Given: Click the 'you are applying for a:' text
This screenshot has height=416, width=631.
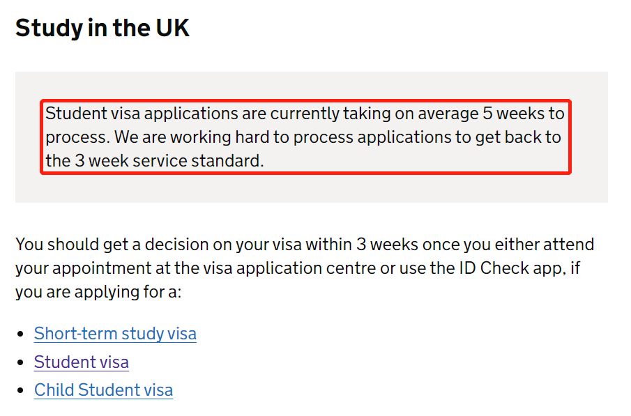Looking at the screenshot, I should pyautogui.click(x=98, y=291).
